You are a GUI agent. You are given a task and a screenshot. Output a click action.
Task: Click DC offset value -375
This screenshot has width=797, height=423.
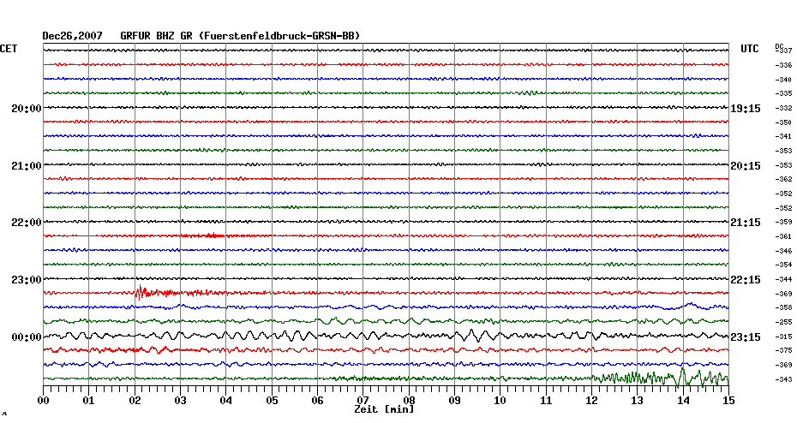coord(783,350)
